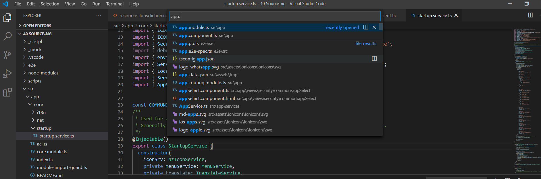
Task: Open Explorer more actions ellipsis
Action: click(99, 15)
